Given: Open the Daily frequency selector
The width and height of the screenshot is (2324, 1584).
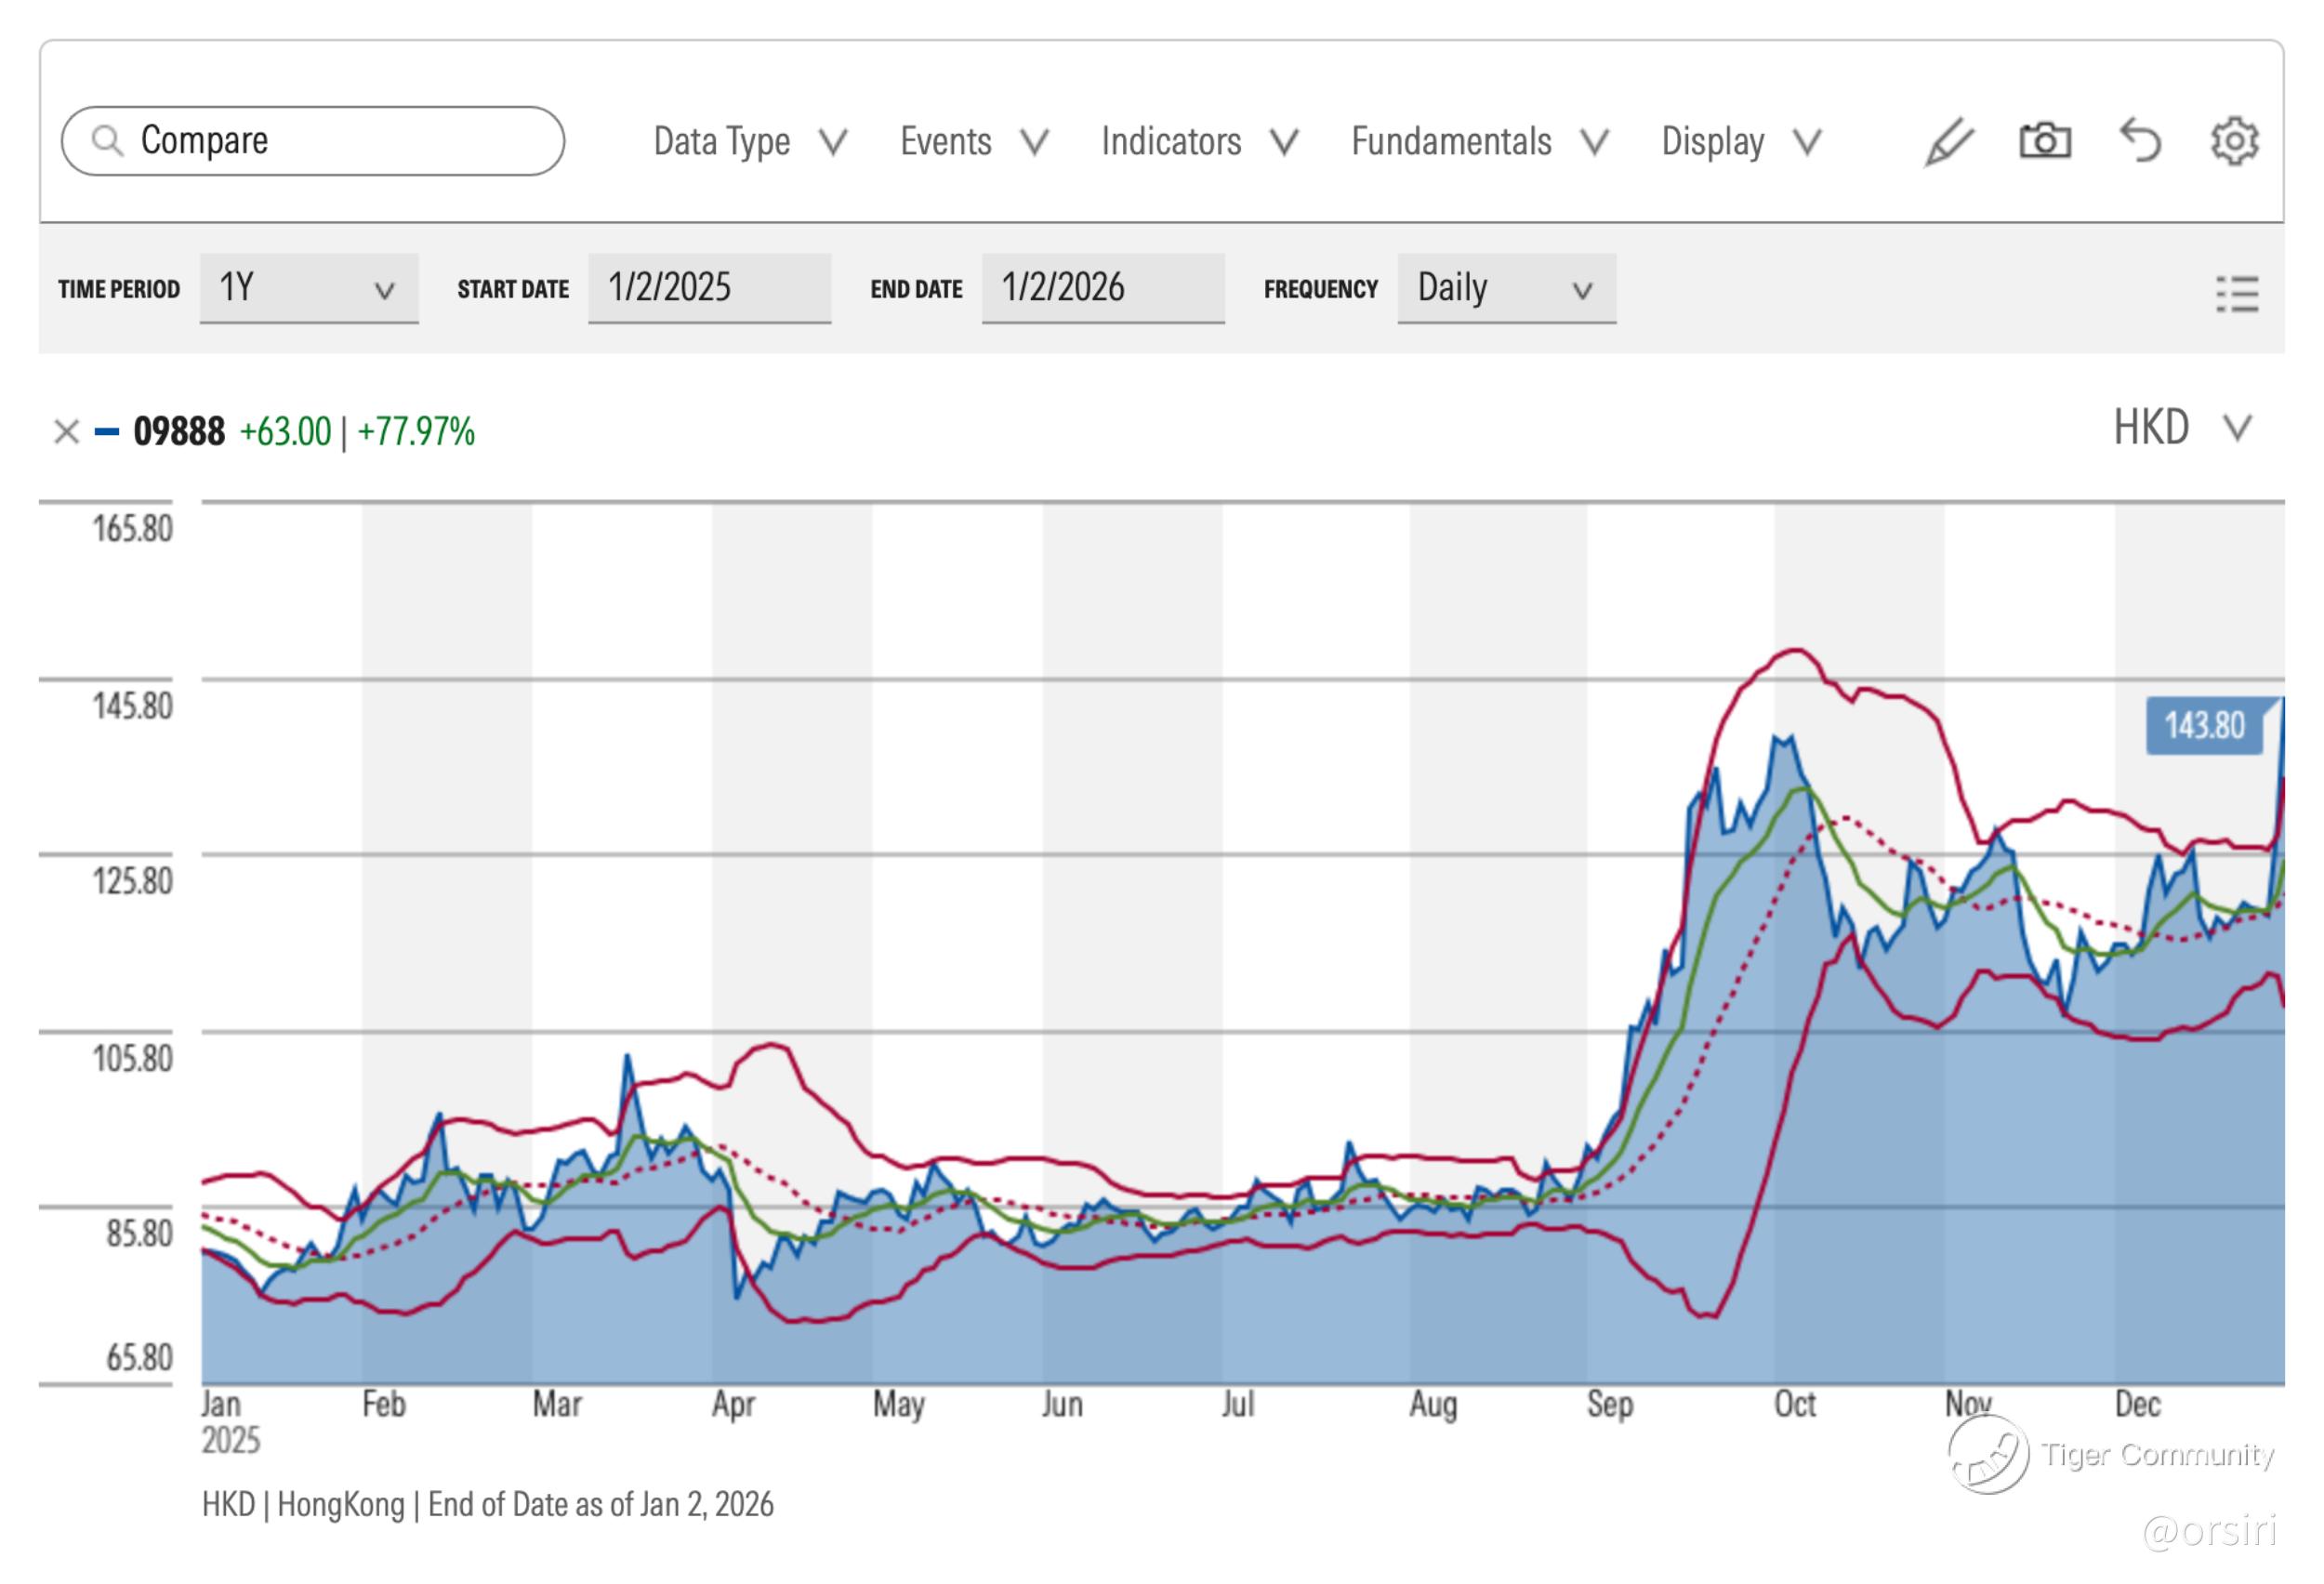Looking at the screenshot, I should click(1505, 288).
